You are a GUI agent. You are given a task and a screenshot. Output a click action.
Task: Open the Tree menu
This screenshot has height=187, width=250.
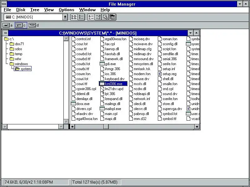pyautogui.click(x=35, y=10)
